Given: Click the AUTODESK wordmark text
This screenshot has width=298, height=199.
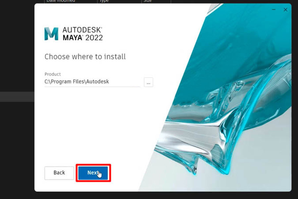Looking at the screenshot, I should point(82,30).
